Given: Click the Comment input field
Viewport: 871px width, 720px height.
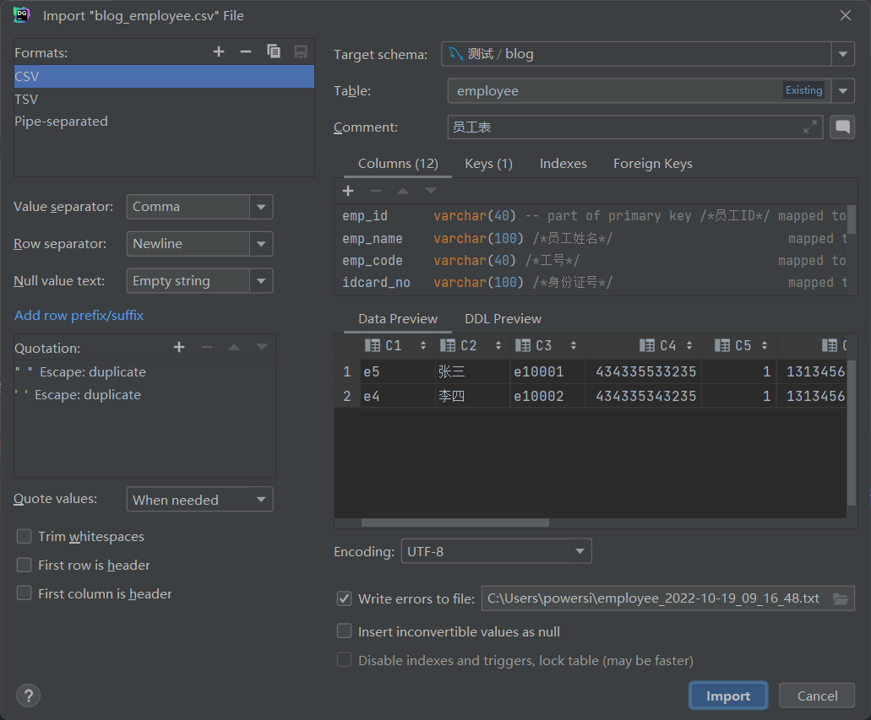Looking at the screenshot, I should point(635,127).
